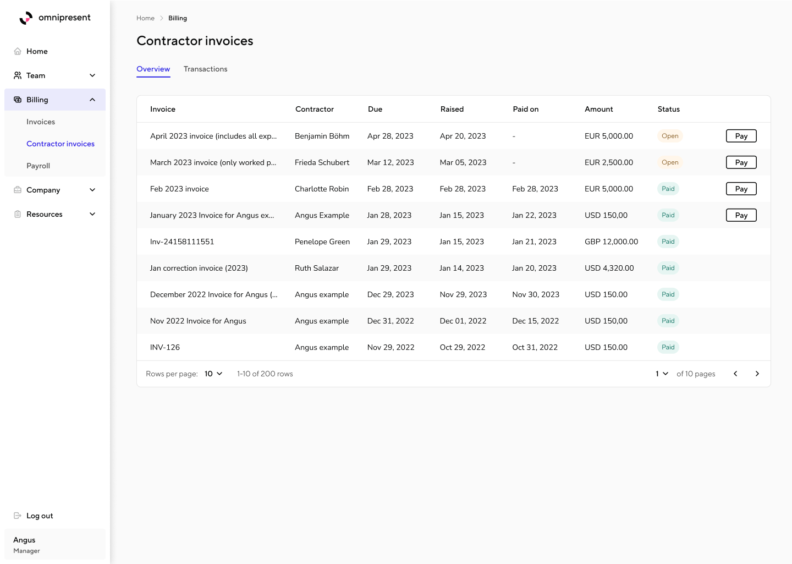
Task: Click the Amount column header
Action: tap(599, 109)
